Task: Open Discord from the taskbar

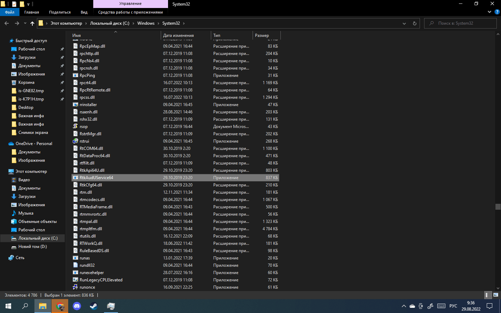Action: click(77, 306)
